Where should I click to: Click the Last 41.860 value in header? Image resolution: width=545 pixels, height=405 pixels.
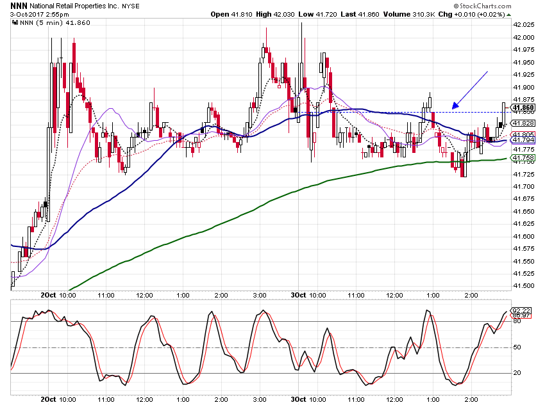[360, 14]
